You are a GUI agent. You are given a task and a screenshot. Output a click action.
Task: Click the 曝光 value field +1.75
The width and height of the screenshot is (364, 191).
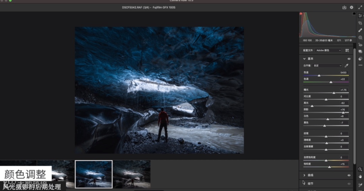point(343,90)
